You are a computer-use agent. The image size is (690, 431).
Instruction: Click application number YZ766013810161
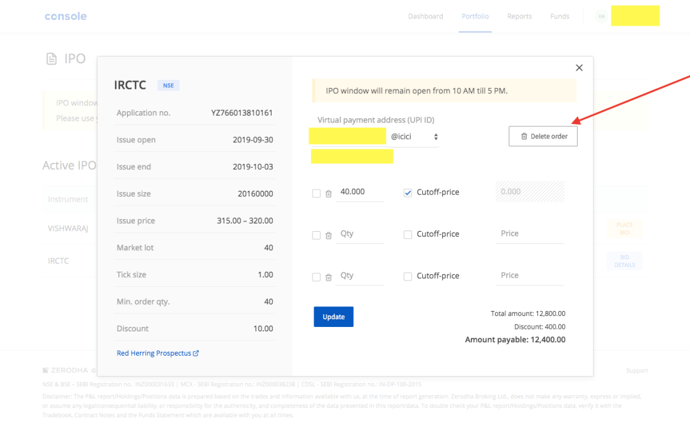point(241,113)
